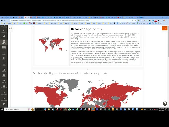The height and width of the screenshot is (127, 169).
Task: Open the Chrome profile avatar
Action: (164, 20)
